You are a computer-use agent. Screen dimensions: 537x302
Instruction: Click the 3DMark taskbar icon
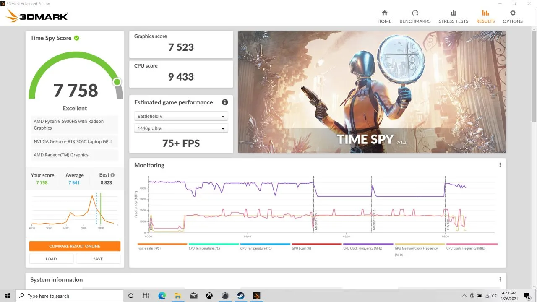click(x=257, y=296)
